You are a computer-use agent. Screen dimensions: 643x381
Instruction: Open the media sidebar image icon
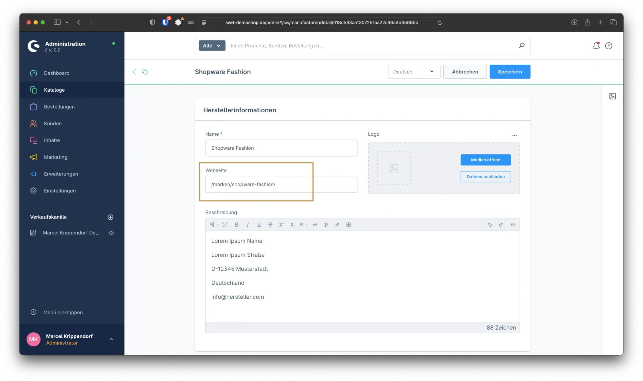point(612,96)
